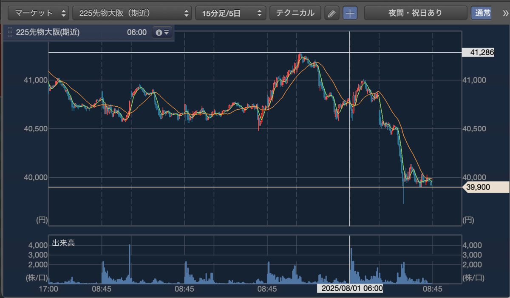Change the 15分足/5日 timeframe dropdown

click(231, 13)
